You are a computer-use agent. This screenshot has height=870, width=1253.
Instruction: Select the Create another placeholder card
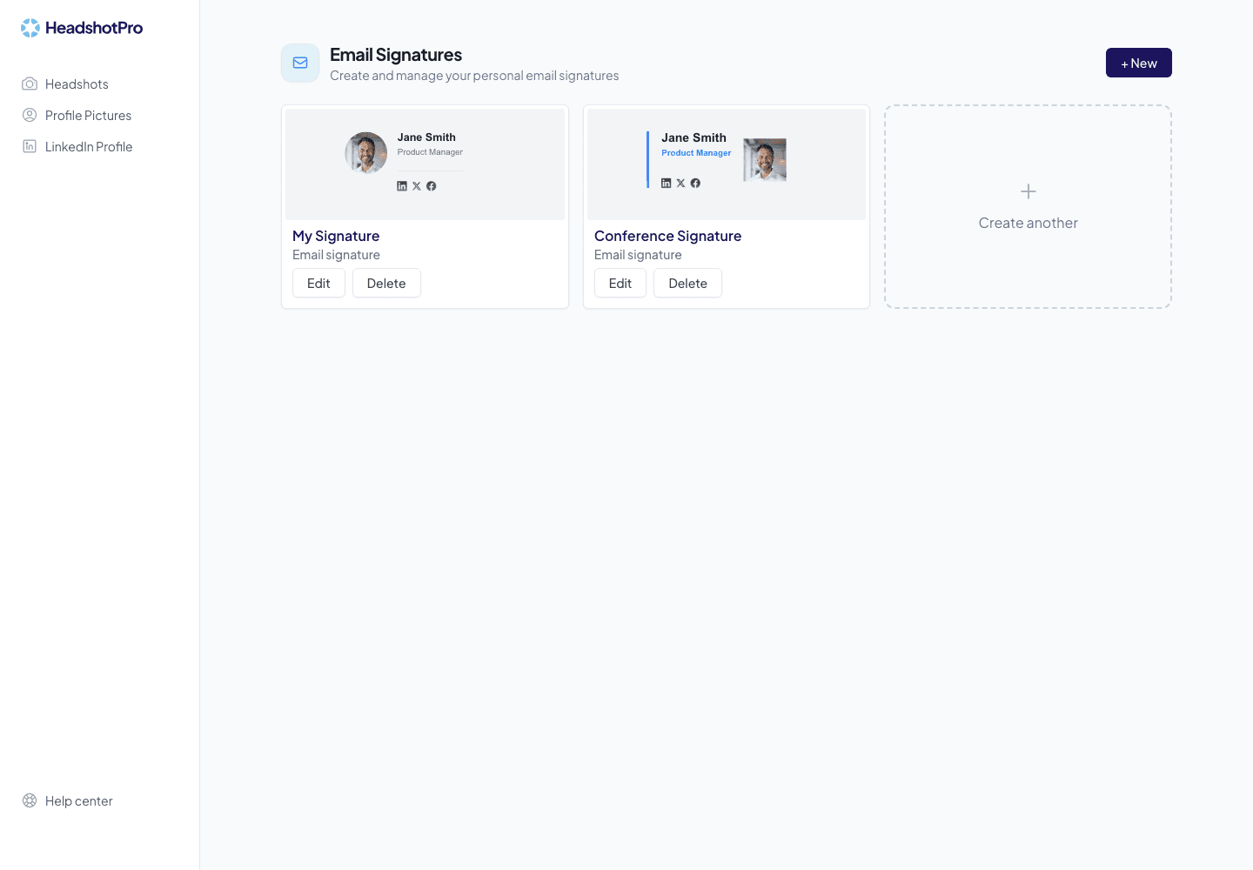[x=1029, y=207]
